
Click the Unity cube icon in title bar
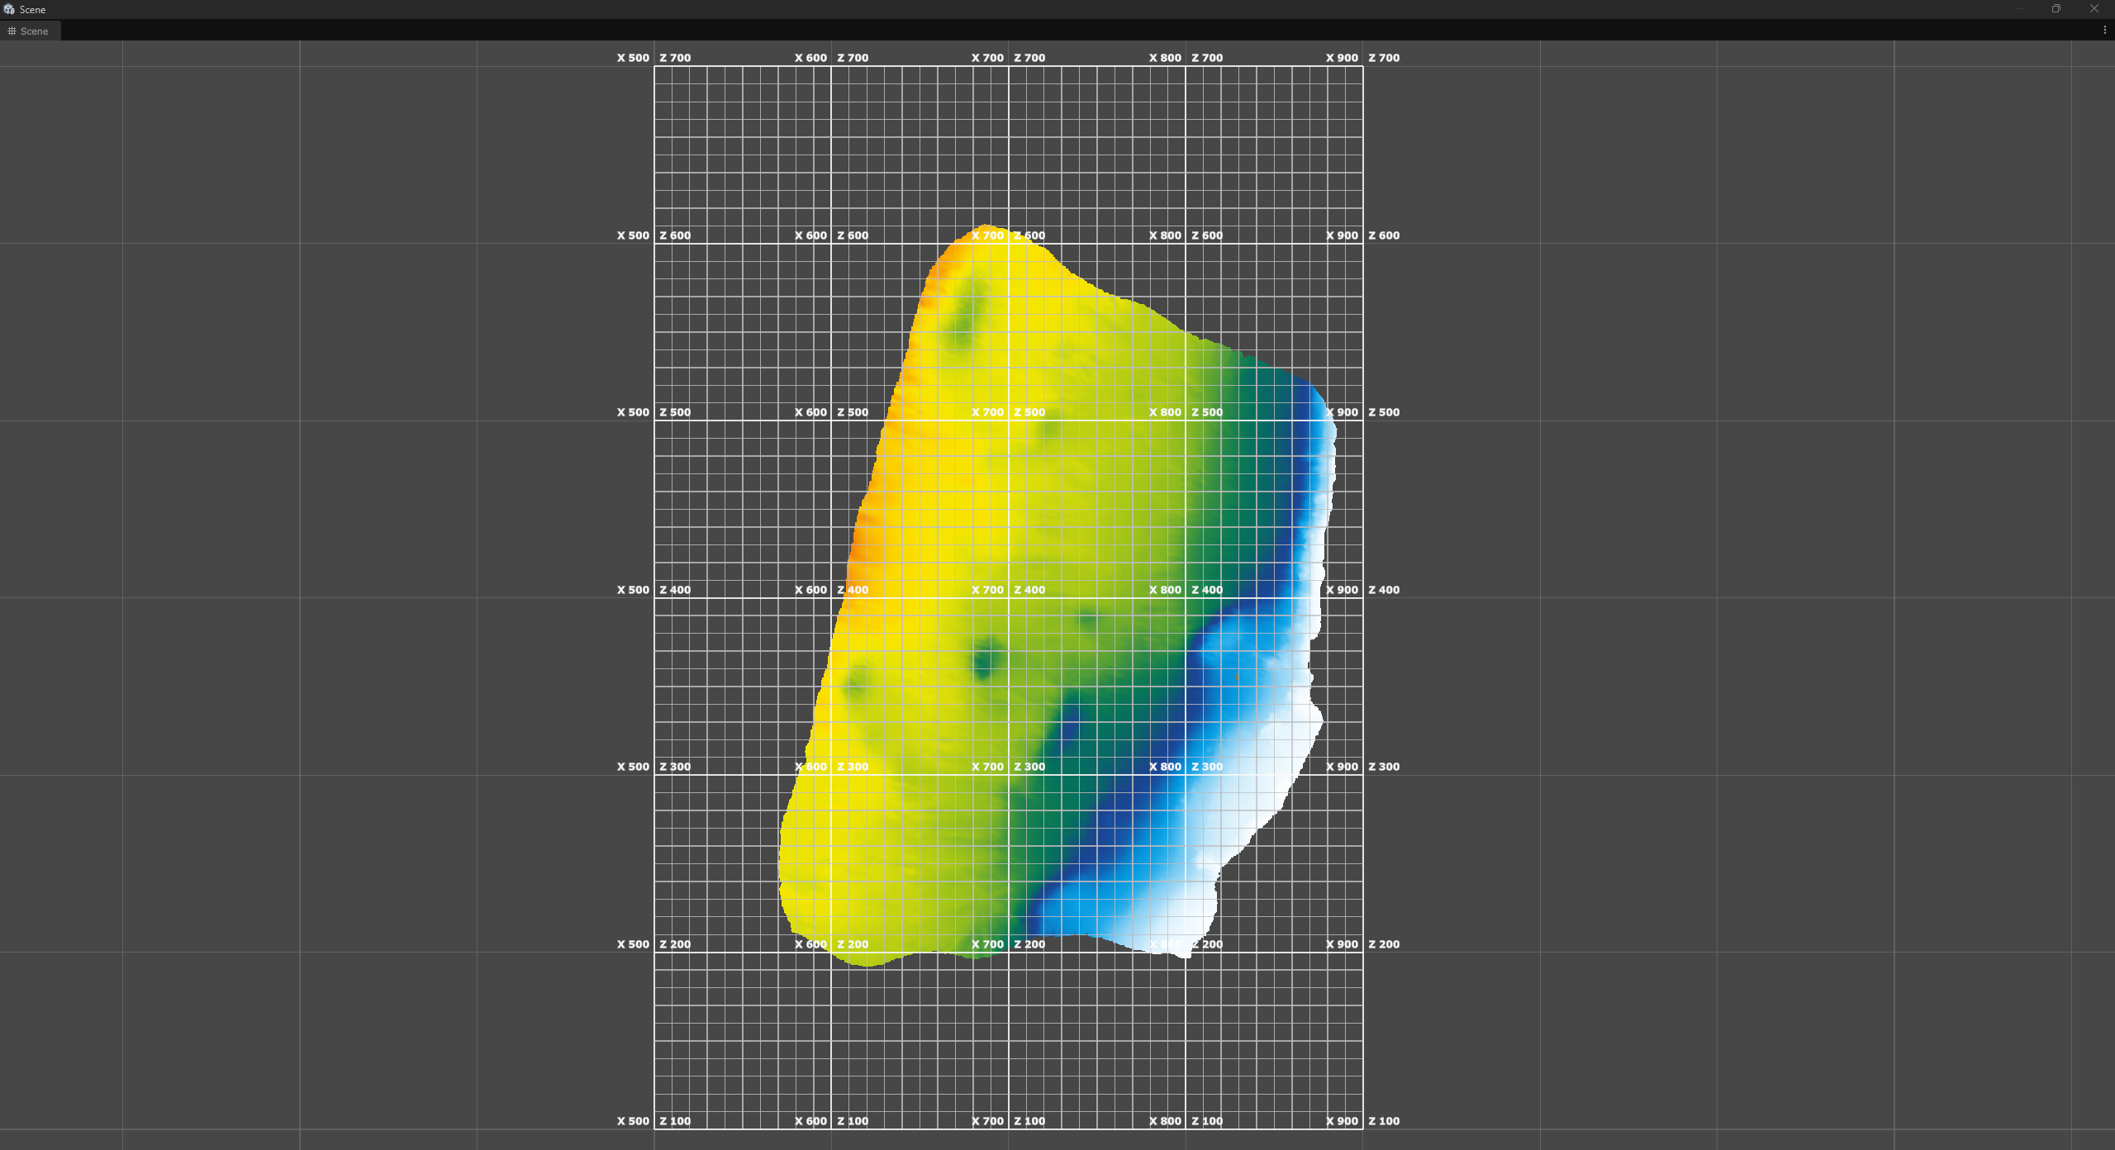click(9, 9)
